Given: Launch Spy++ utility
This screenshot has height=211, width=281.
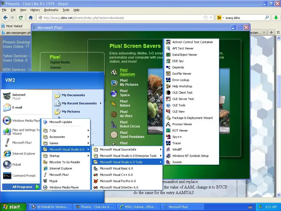Looking at the screenshot, I should coord(192,137).
